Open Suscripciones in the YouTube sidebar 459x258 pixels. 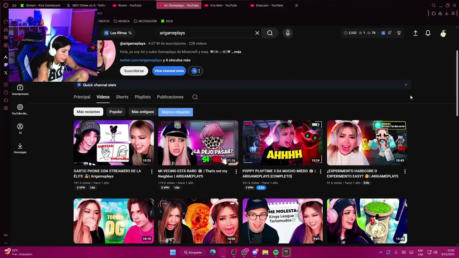click(20, 90)
